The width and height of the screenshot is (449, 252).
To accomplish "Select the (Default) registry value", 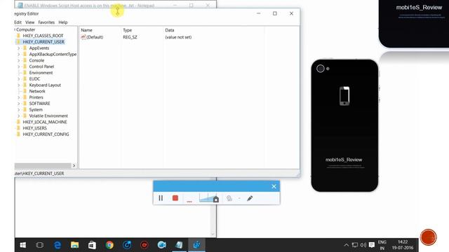I will point(95,37).
